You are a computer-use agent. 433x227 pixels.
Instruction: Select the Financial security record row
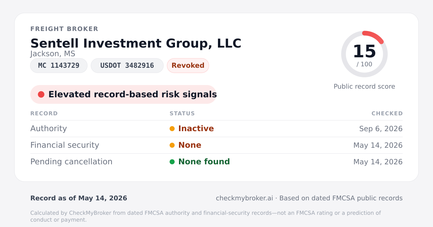[216, 145]
